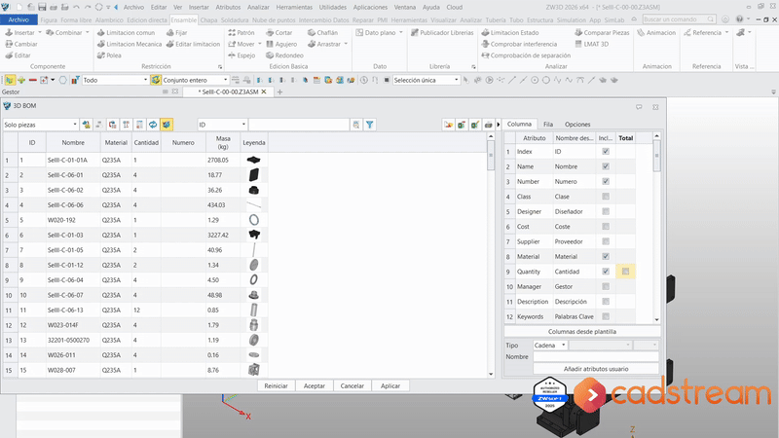The image size is (779, 438).
Task: Click the refresh BOM icon
Action: point(153,125)
